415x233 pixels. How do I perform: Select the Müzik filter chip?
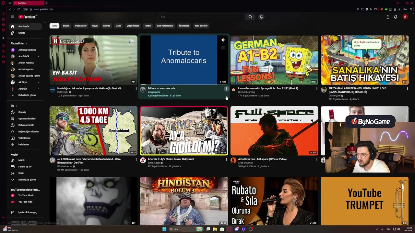(x=66, y=26)
